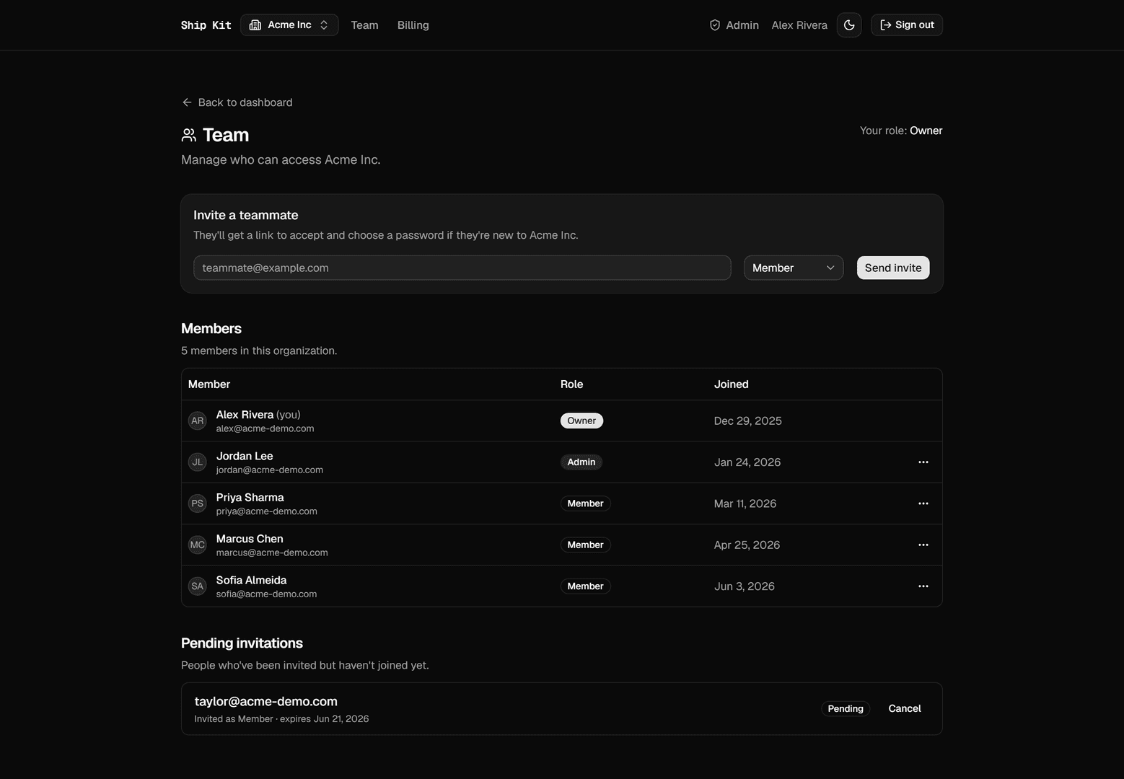1124x779 pixels.
Task: Focus the teammate email input field
Action: click(x=462, y=268)
